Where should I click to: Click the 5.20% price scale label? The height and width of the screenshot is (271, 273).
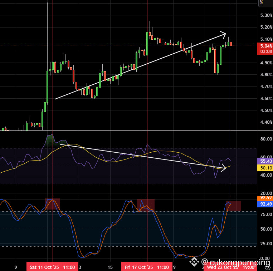[x=266, y=27]
